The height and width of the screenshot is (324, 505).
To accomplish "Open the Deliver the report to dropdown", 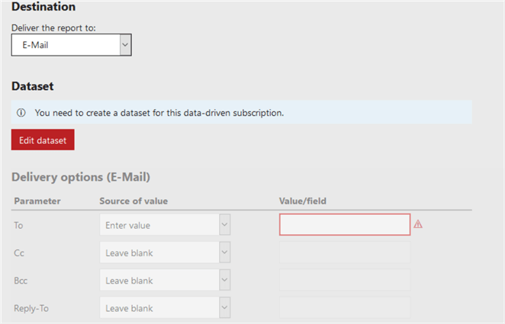I will point(72,46).
